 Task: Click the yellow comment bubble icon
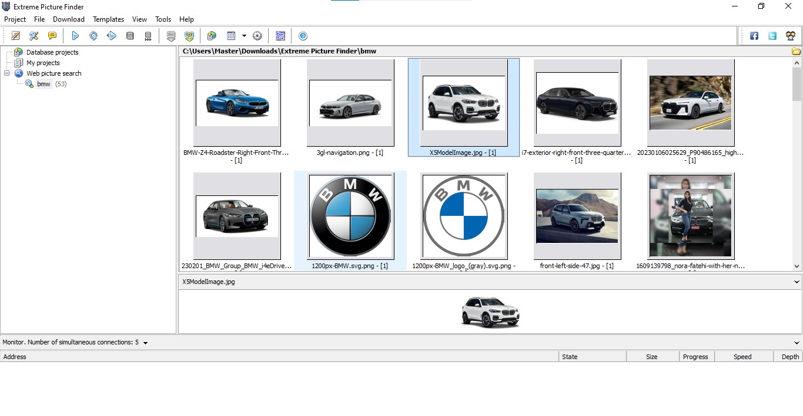click(x=52, y=36)
